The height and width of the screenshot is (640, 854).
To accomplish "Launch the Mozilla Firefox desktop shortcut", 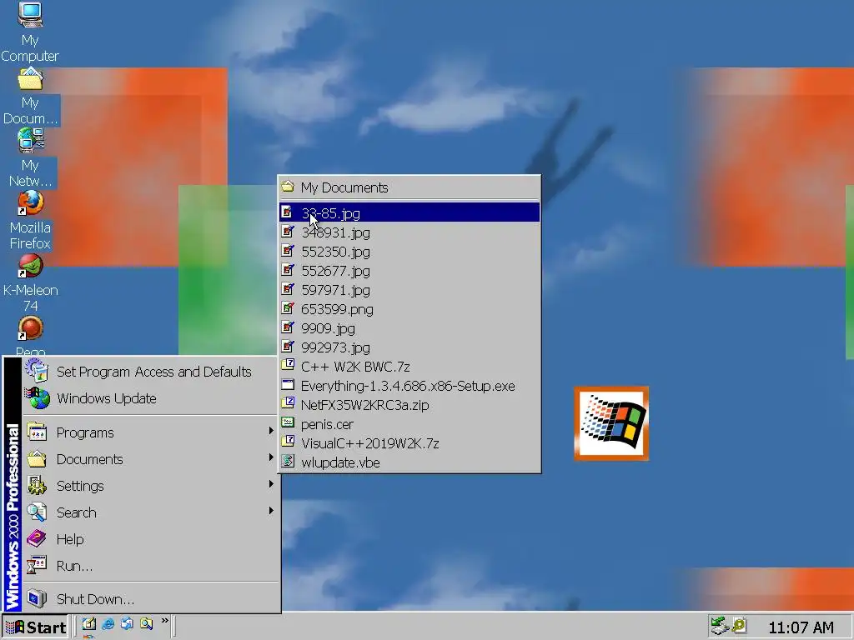I will coord(30,220).
